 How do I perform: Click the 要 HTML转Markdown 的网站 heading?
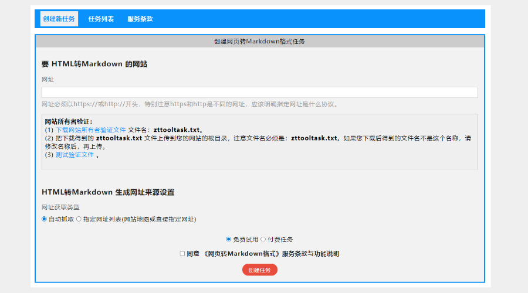point(94,64)
